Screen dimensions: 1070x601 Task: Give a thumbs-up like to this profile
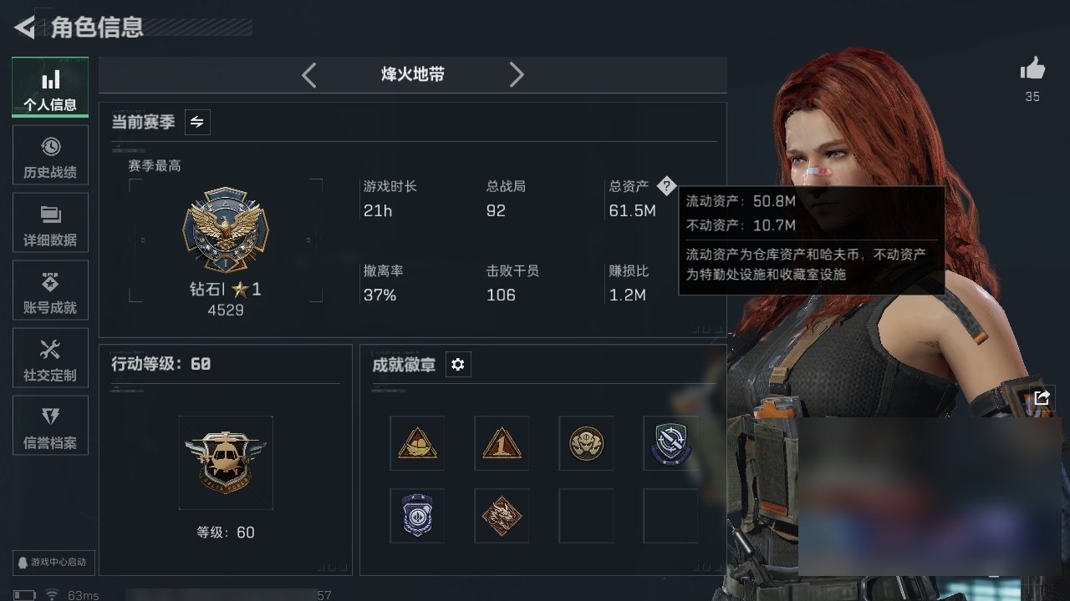(1032, 69)
